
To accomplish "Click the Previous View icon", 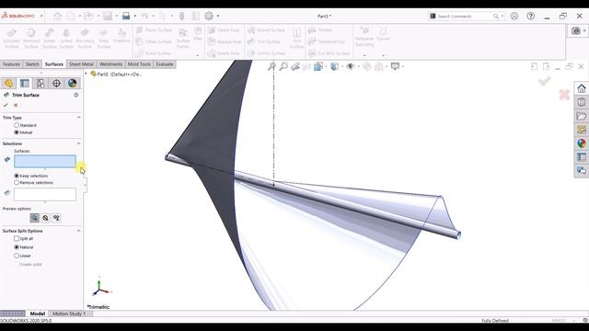I will pyautogui.click(x=295, y=66).
